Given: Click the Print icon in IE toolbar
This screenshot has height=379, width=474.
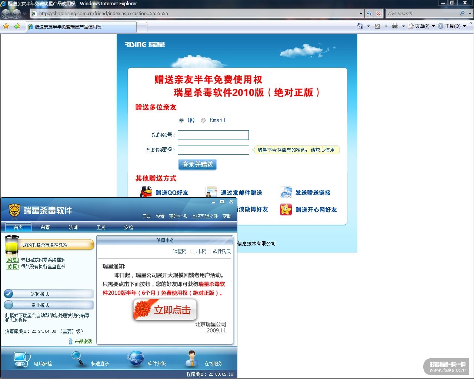Looking at the screenshot, I should (395, 26).
